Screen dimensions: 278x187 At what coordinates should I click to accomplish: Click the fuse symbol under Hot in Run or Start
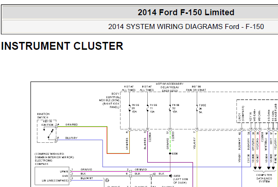point(197,108)
